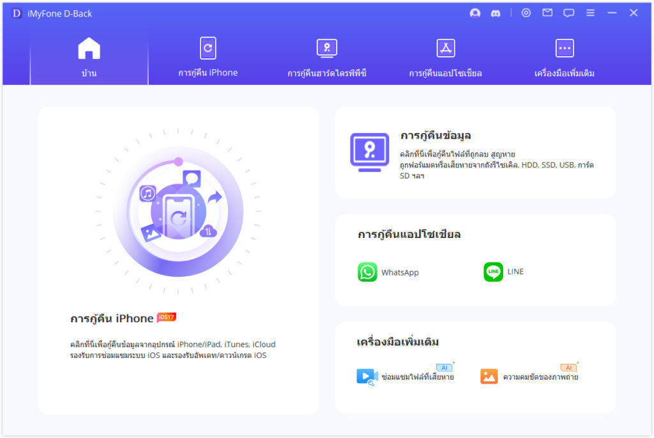
Task: Click the iPhone recovery circular illustration
Action: pyautogui.click(x=178, y=211)
